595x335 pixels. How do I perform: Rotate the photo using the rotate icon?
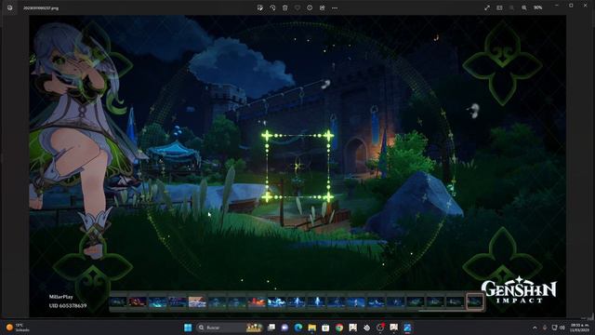click(272, 7)
